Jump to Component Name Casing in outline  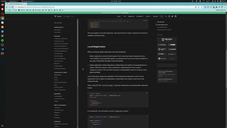[164, 30]
